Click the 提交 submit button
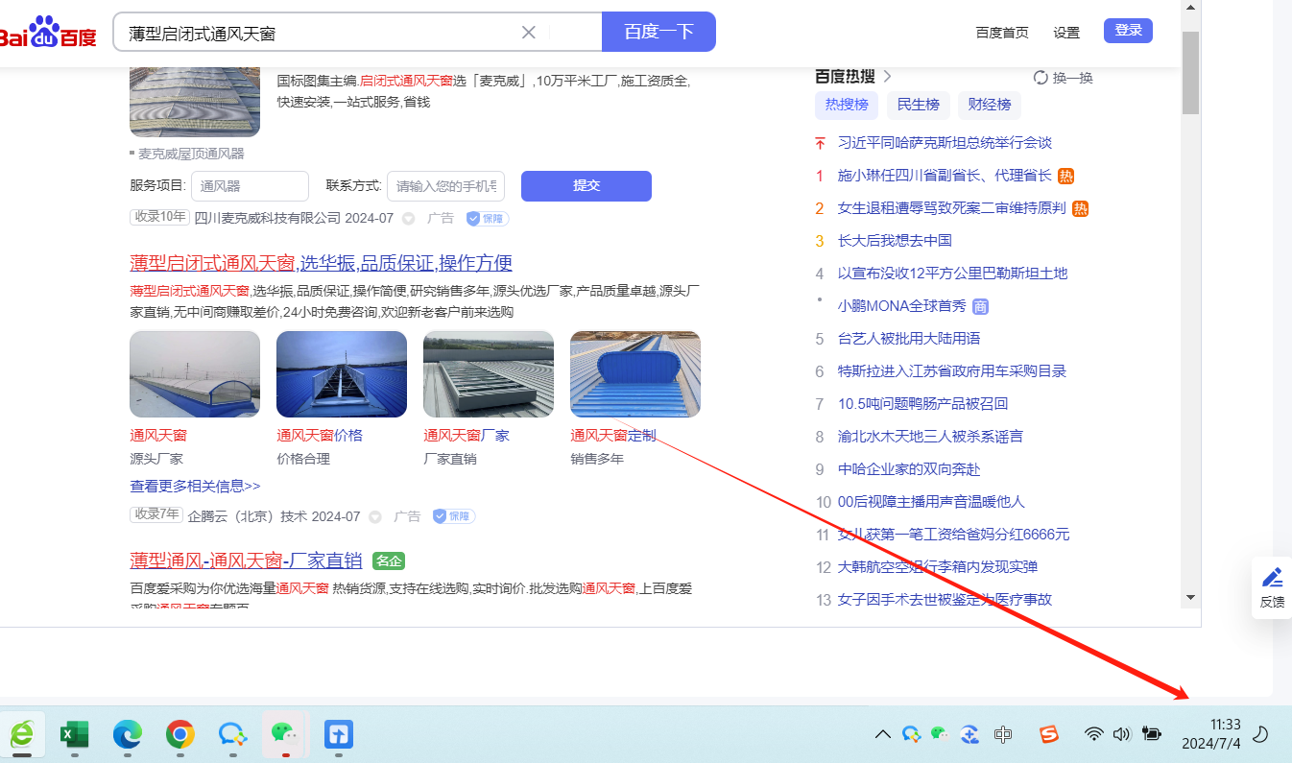Viewport: 1292px width, 763px height. pyautogui.click(x=586, y=186)
